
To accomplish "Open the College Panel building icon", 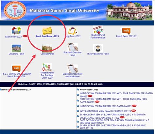I will pyautogui.click(x=47, y=48).
